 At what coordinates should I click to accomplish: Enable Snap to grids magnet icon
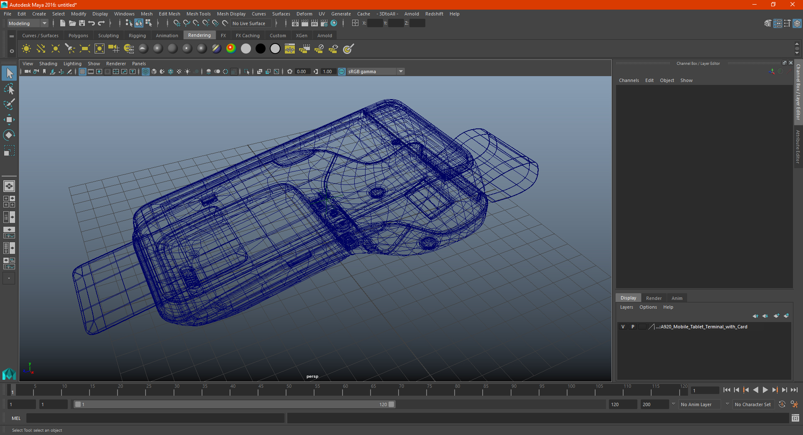[176, 23]
